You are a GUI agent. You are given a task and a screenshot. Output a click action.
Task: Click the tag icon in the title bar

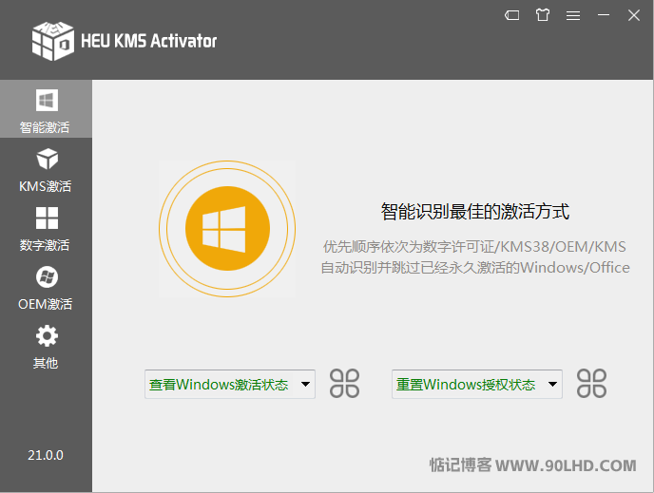tap(511, 15)
